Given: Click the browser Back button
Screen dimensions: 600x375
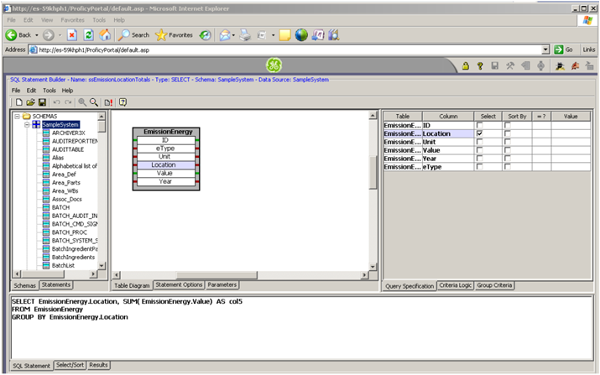Looking at the screenshot, I should pos(18,35).
